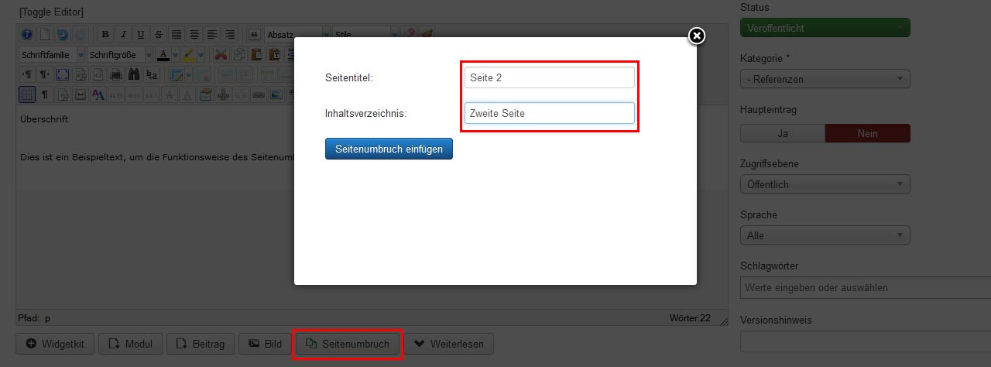Click the editor help icon
The image size is (991, 367).
tap(26, 35)
